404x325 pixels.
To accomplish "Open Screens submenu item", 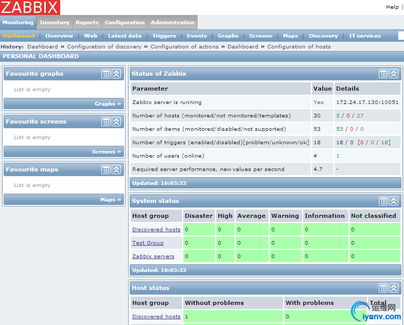I will [x=260, y=36].
